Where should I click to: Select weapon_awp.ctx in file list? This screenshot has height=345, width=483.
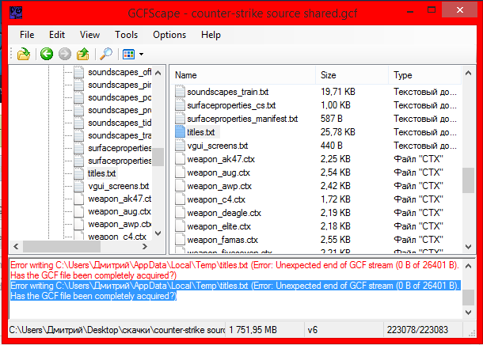(x=219, y=186)
